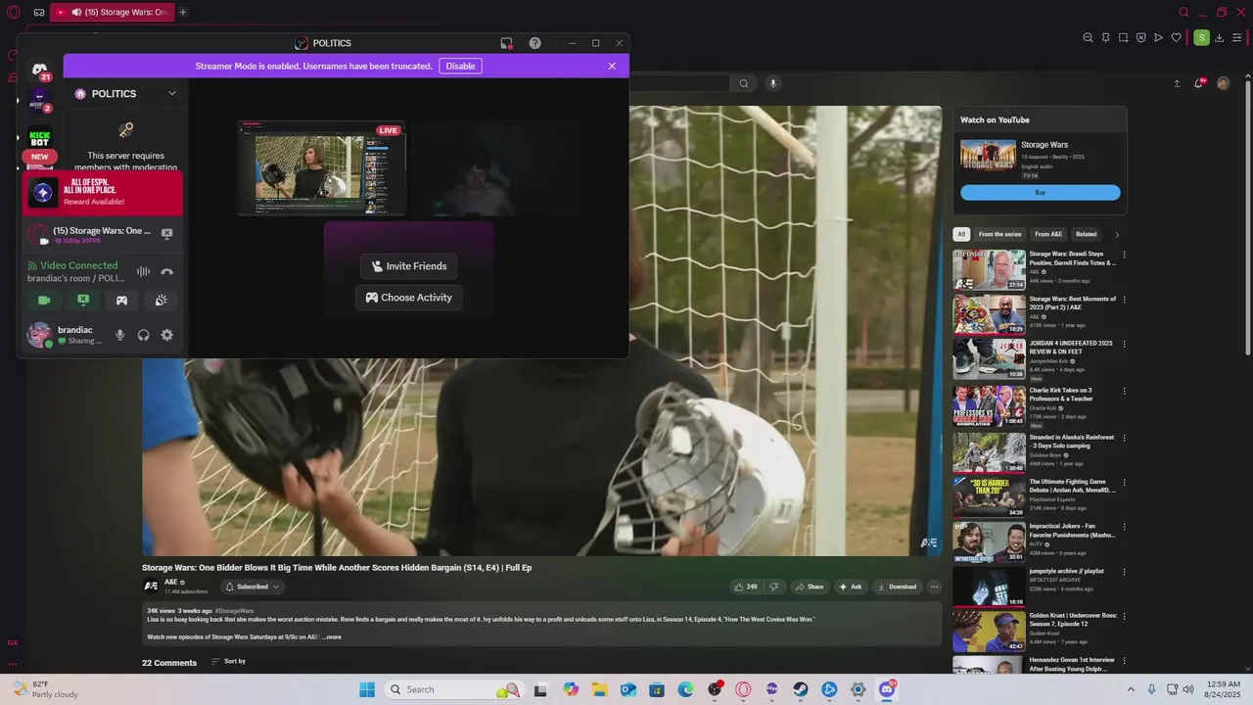1253x705 pixels.
Task: Open options menu for Jordan 4 Undefeated video
Action: coord(1124,344)
